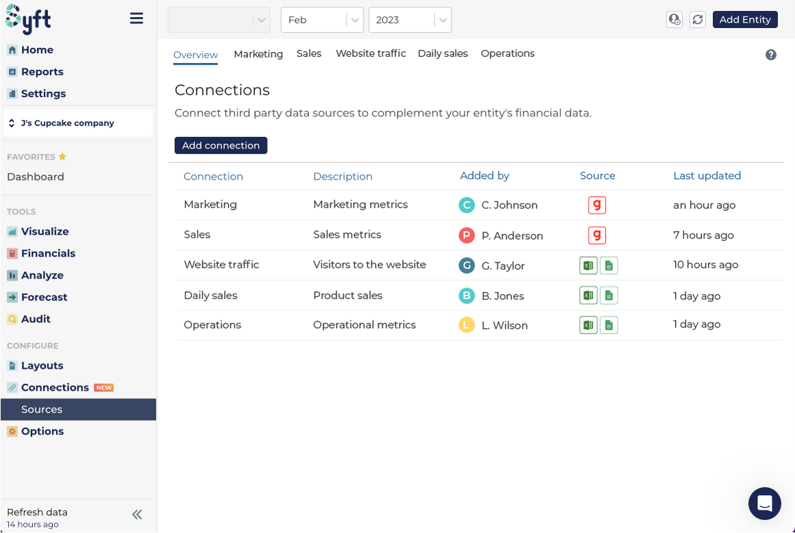Click C. Johnson's avatar circle

coord(467,206)
